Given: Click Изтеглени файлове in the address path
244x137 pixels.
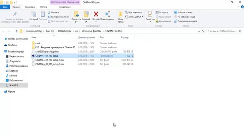Looking at the screenshot, I should pos(91,31).
